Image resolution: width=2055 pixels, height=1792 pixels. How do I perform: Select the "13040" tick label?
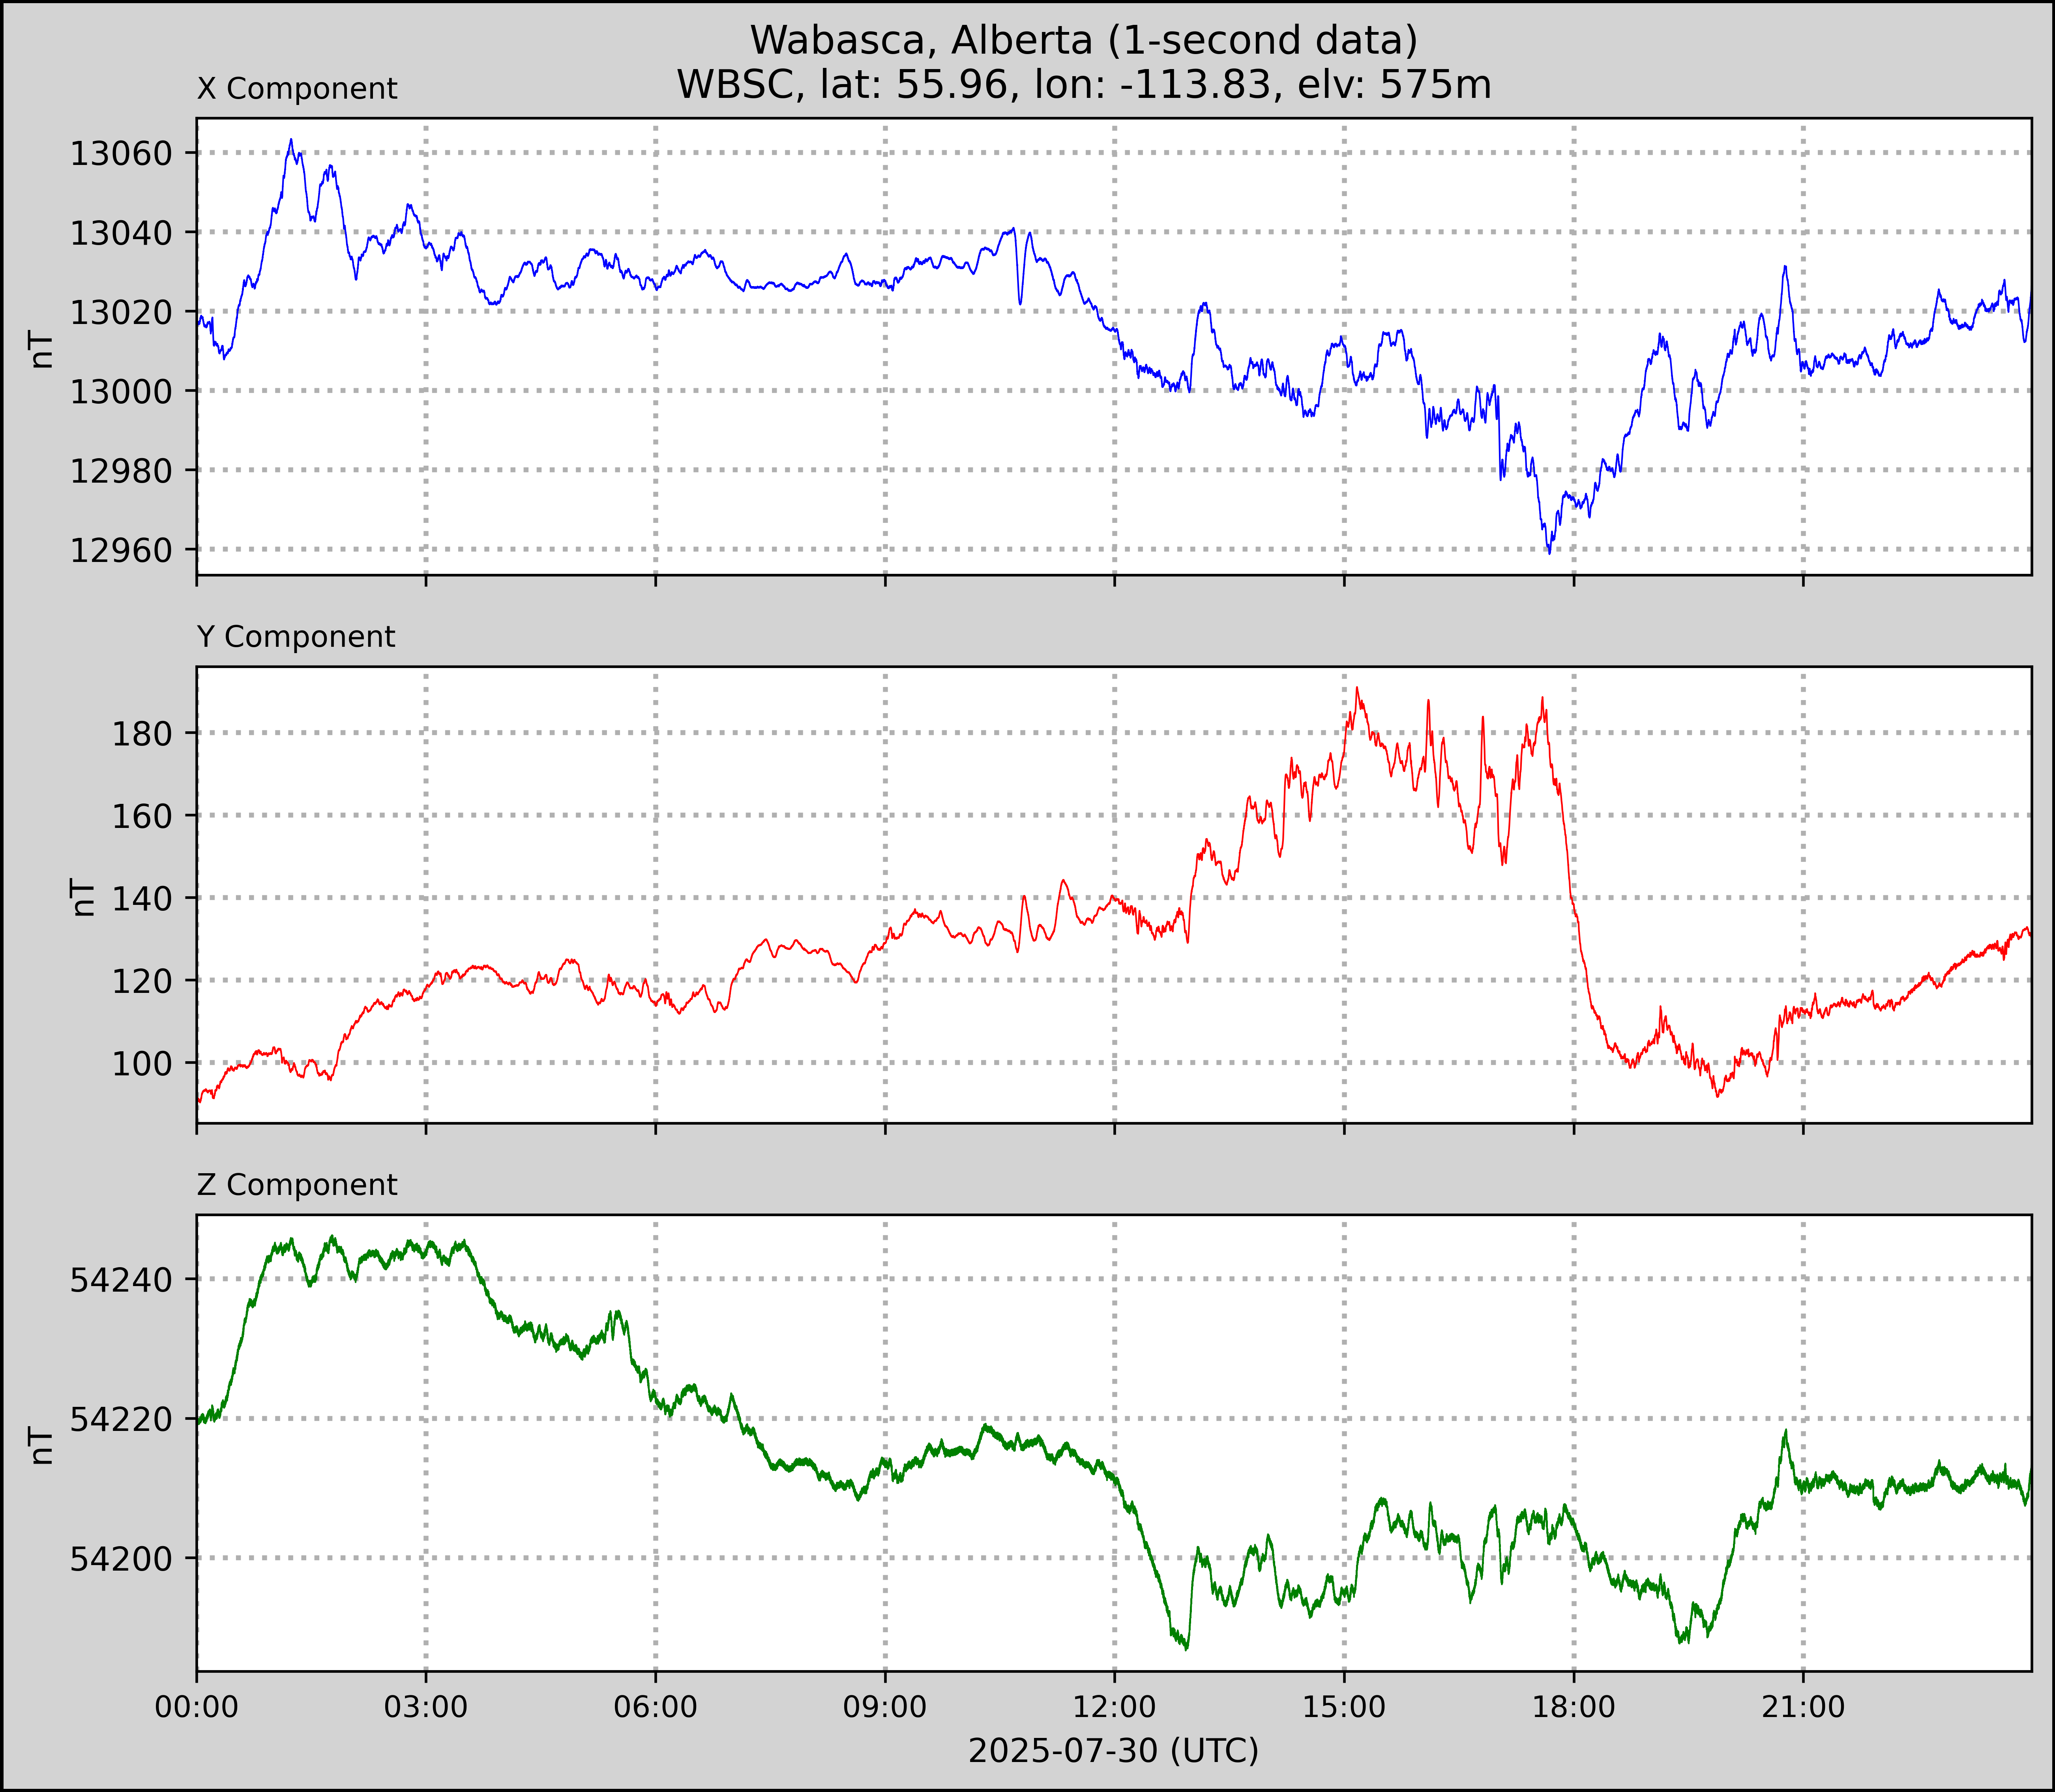121,233
